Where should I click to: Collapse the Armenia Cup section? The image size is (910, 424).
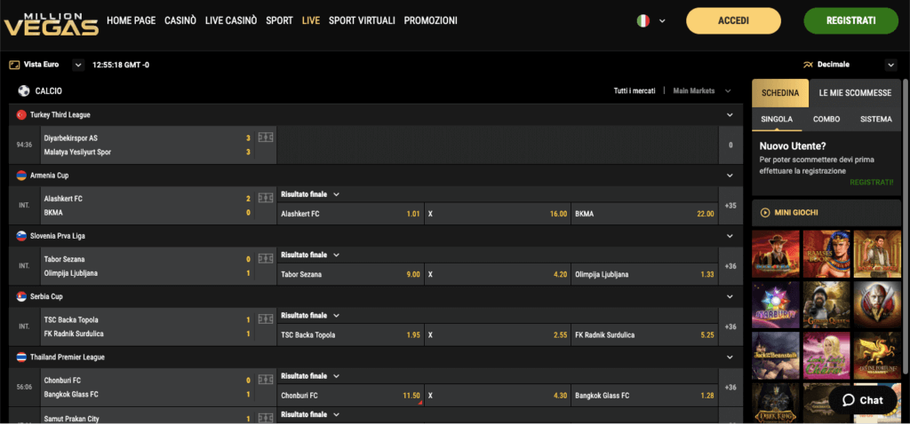730,176
